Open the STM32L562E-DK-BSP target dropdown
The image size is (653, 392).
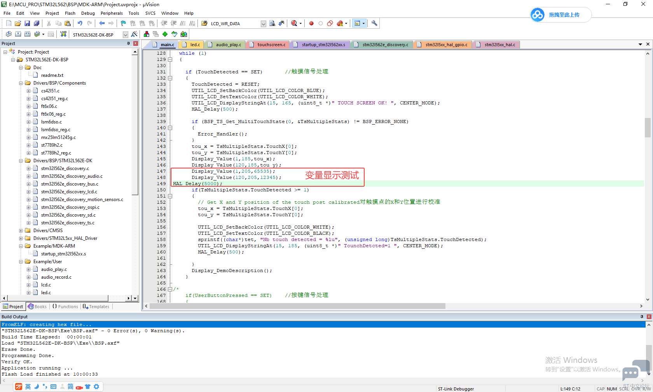pyautogui.click(x=126, y=35)
